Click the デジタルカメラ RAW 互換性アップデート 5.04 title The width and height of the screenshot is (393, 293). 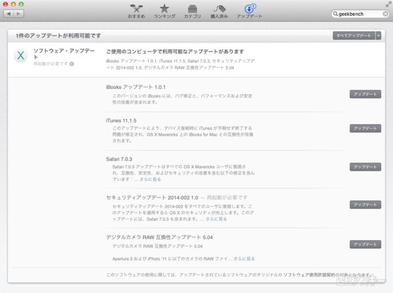click(x=159, y=237)
